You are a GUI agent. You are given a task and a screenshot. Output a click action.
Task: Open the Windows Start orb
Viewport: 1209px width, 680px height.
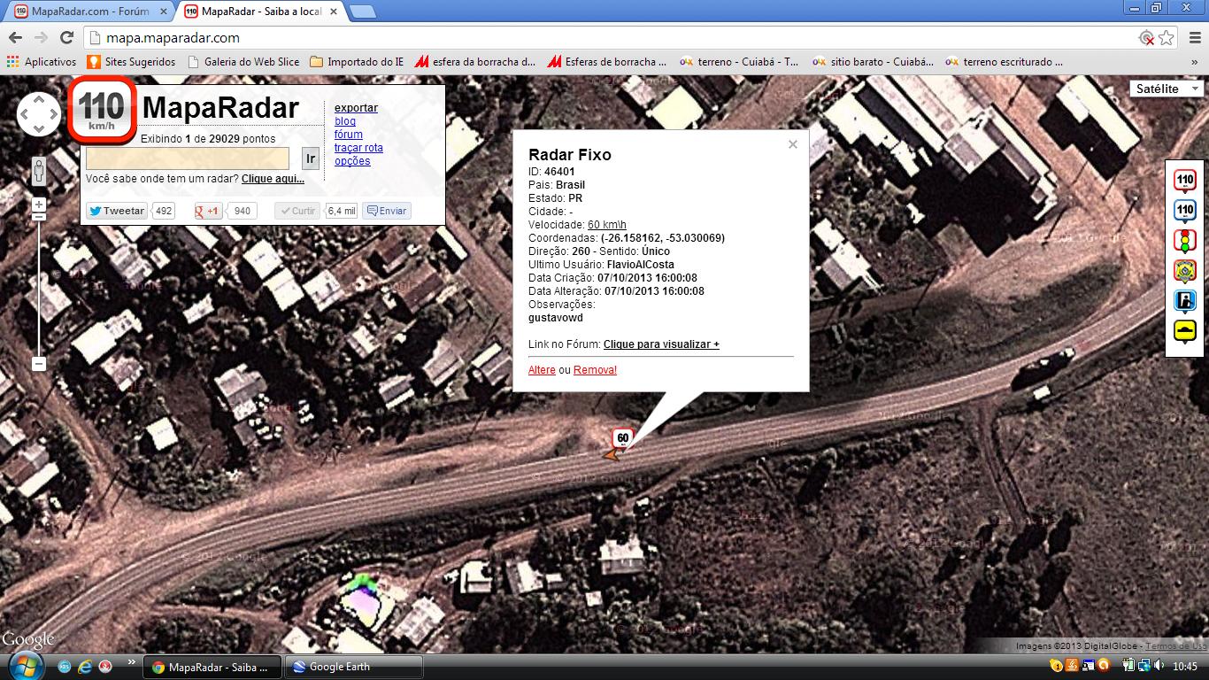click(x=24, y=666)
